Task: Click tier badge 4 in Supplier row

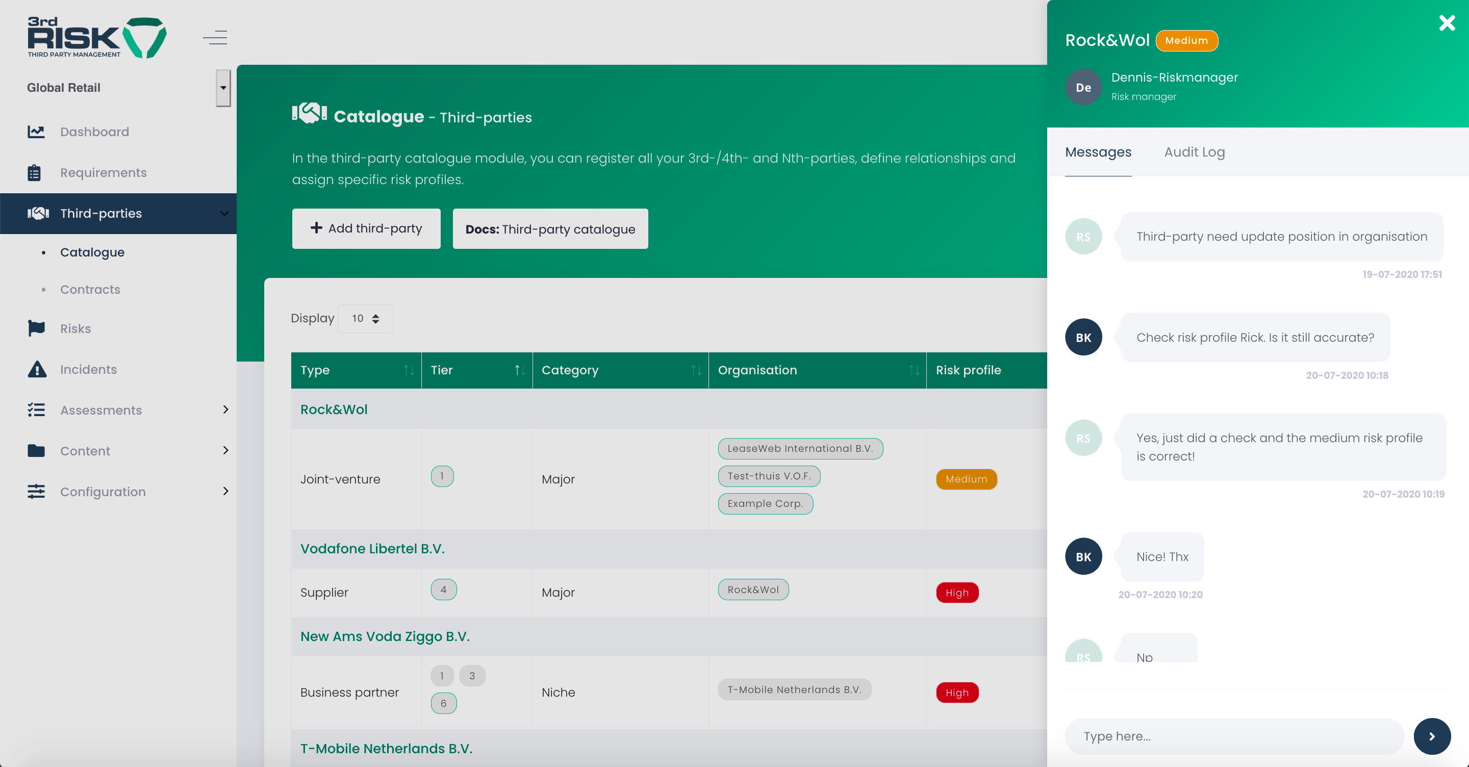Action: tap(444, 590)
